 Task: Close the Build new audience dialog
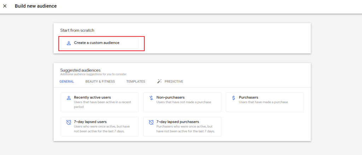(x=5, y=6)
